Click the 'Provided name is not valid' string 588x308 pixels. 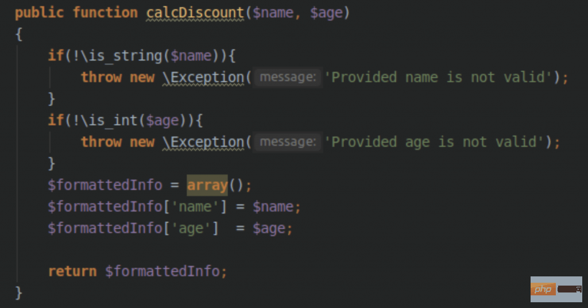[x=437, y=77]
